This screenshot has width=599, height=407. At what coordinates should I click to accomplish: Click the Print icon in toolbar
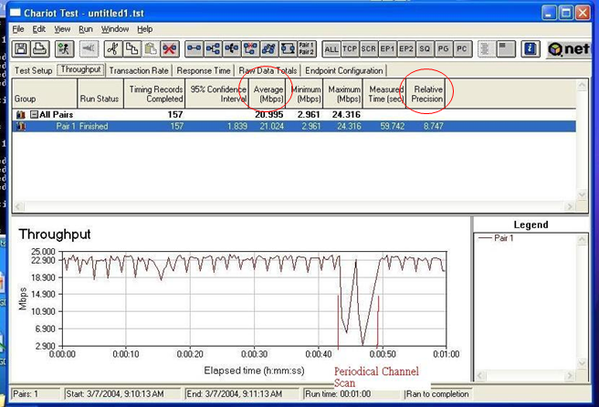tap(40, 49)
